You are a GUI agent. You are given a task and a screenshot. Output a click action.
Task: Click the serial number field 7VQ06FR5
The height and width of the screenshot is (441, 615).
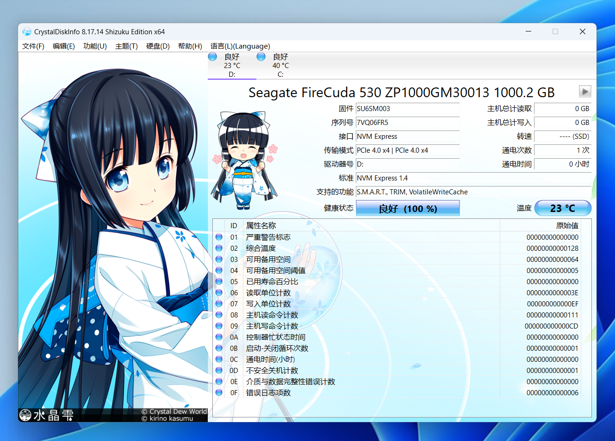click(408, 123)
